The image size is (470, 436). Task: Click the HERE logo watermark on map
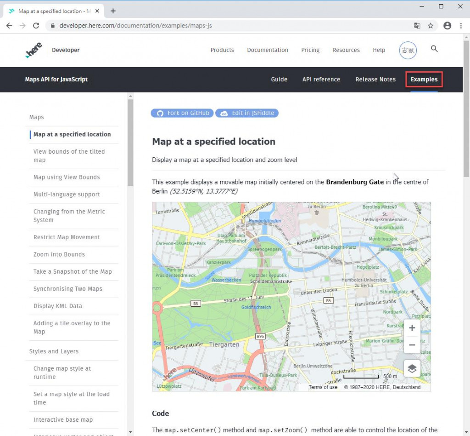click(170, 374)
